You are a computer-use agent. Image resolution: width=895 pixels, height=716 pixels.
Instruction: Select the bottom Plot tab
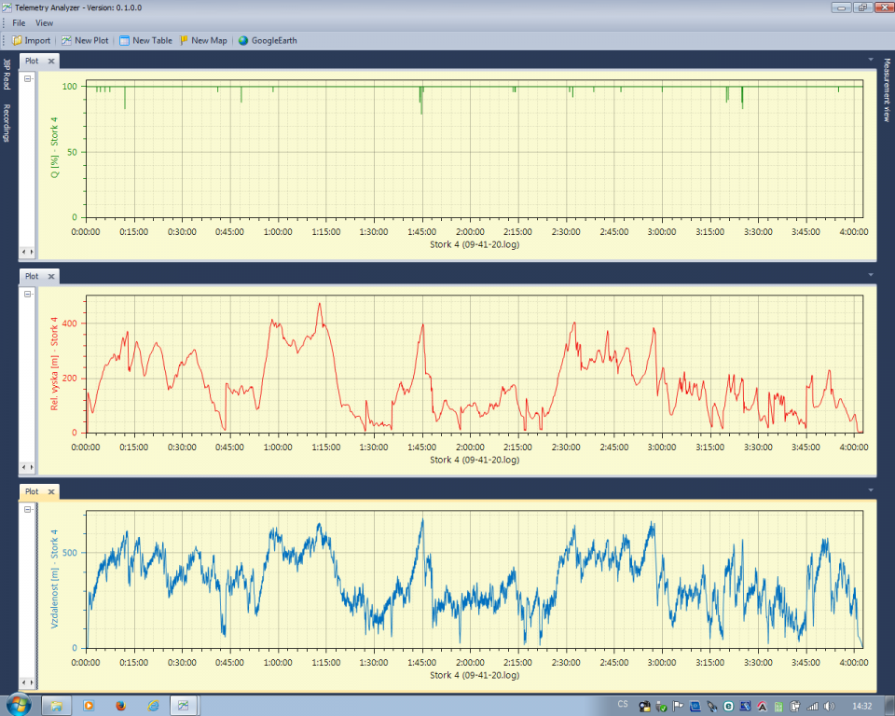[x=32, y=491]
